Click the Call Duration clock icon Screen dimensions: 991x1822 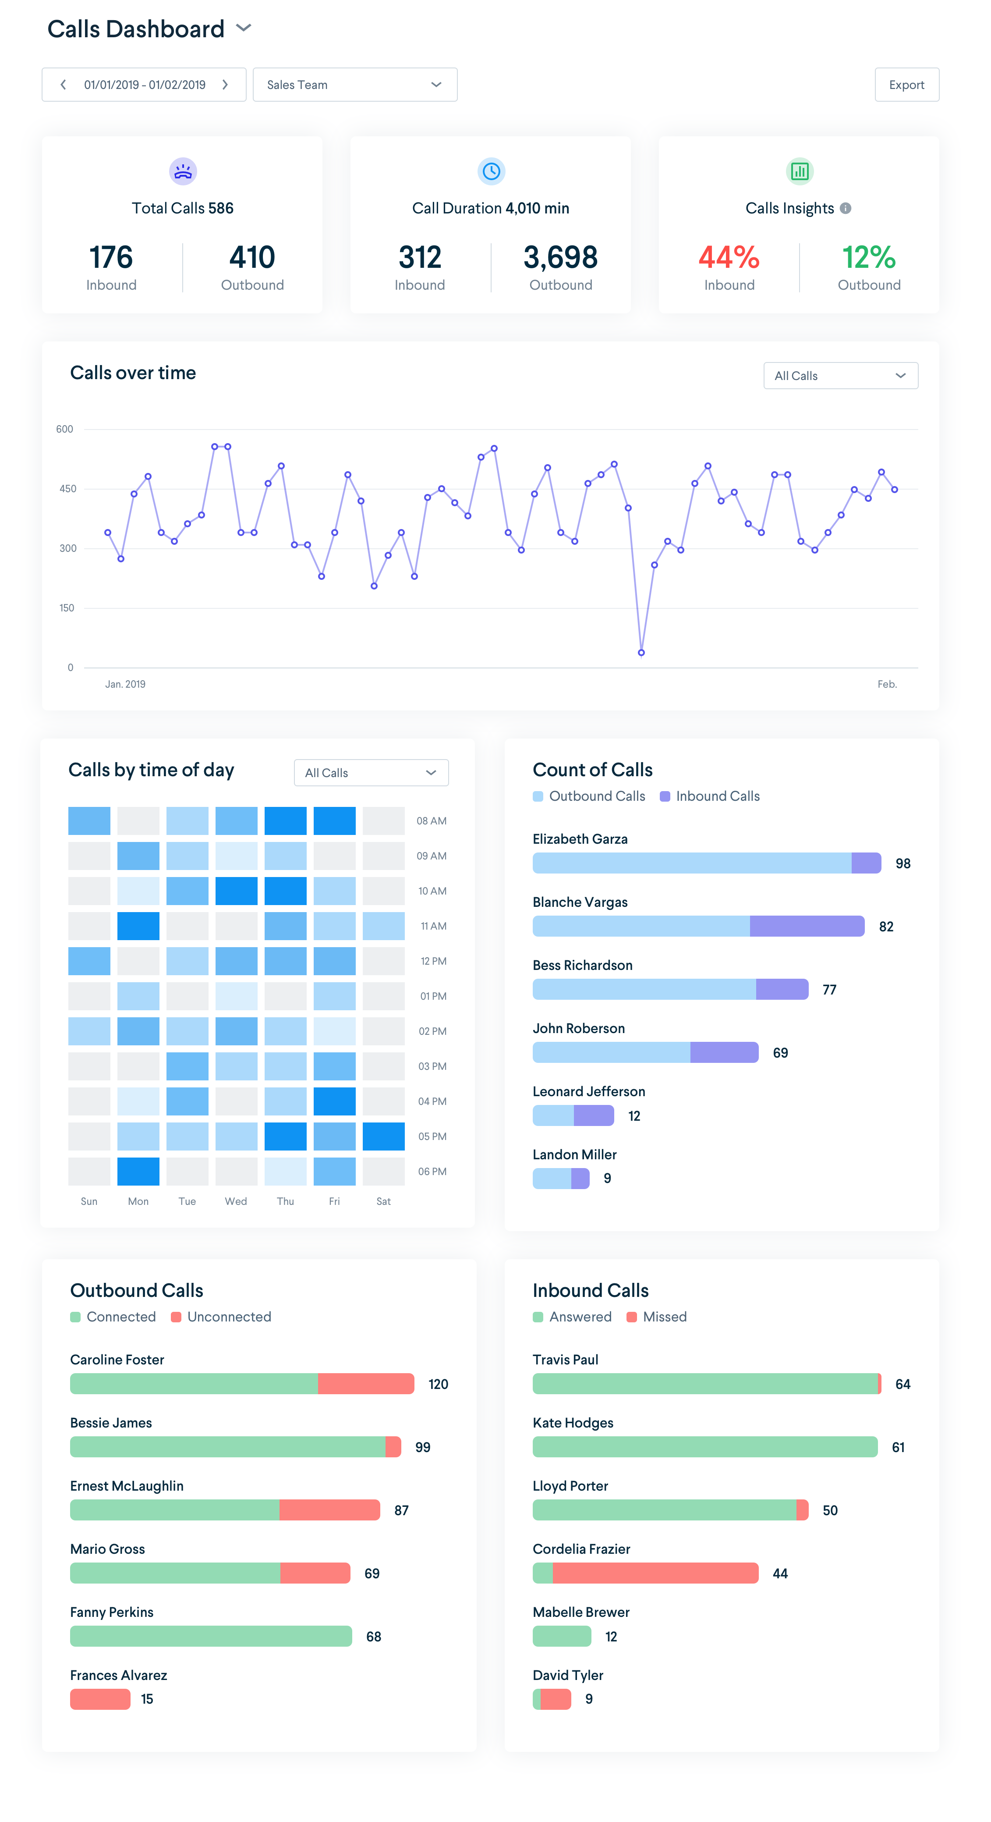[491, 171]
